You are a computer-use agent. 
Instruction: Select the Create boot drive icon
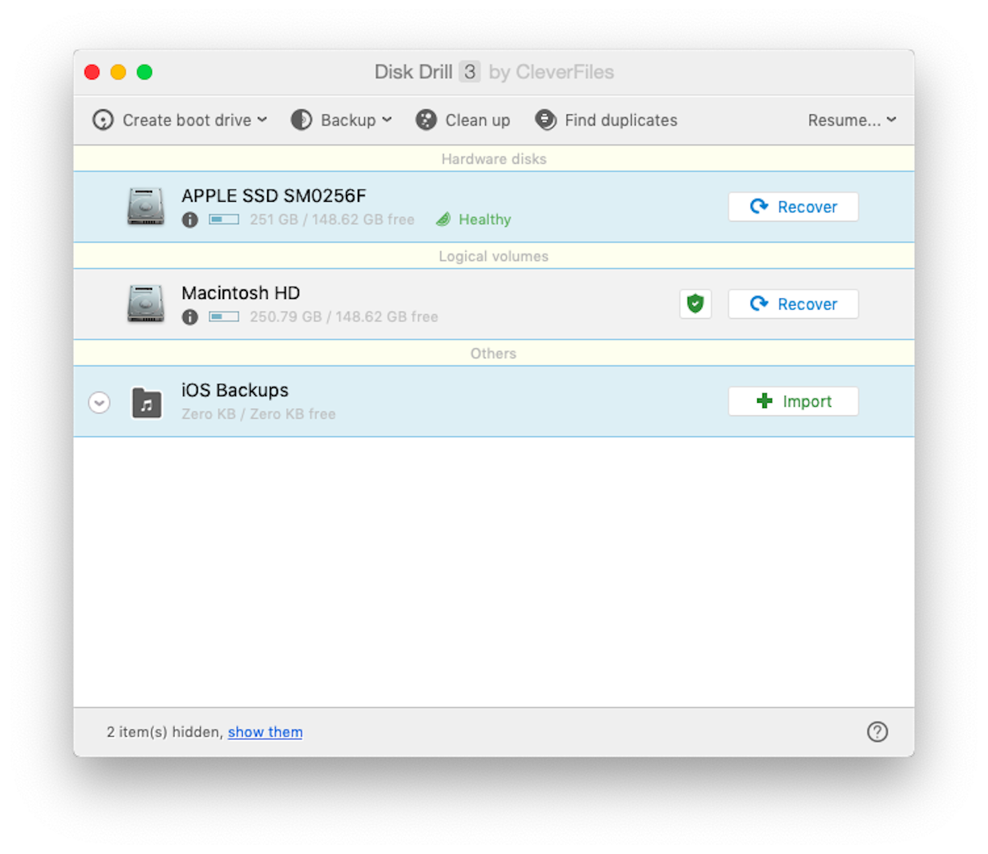point(103,120)
